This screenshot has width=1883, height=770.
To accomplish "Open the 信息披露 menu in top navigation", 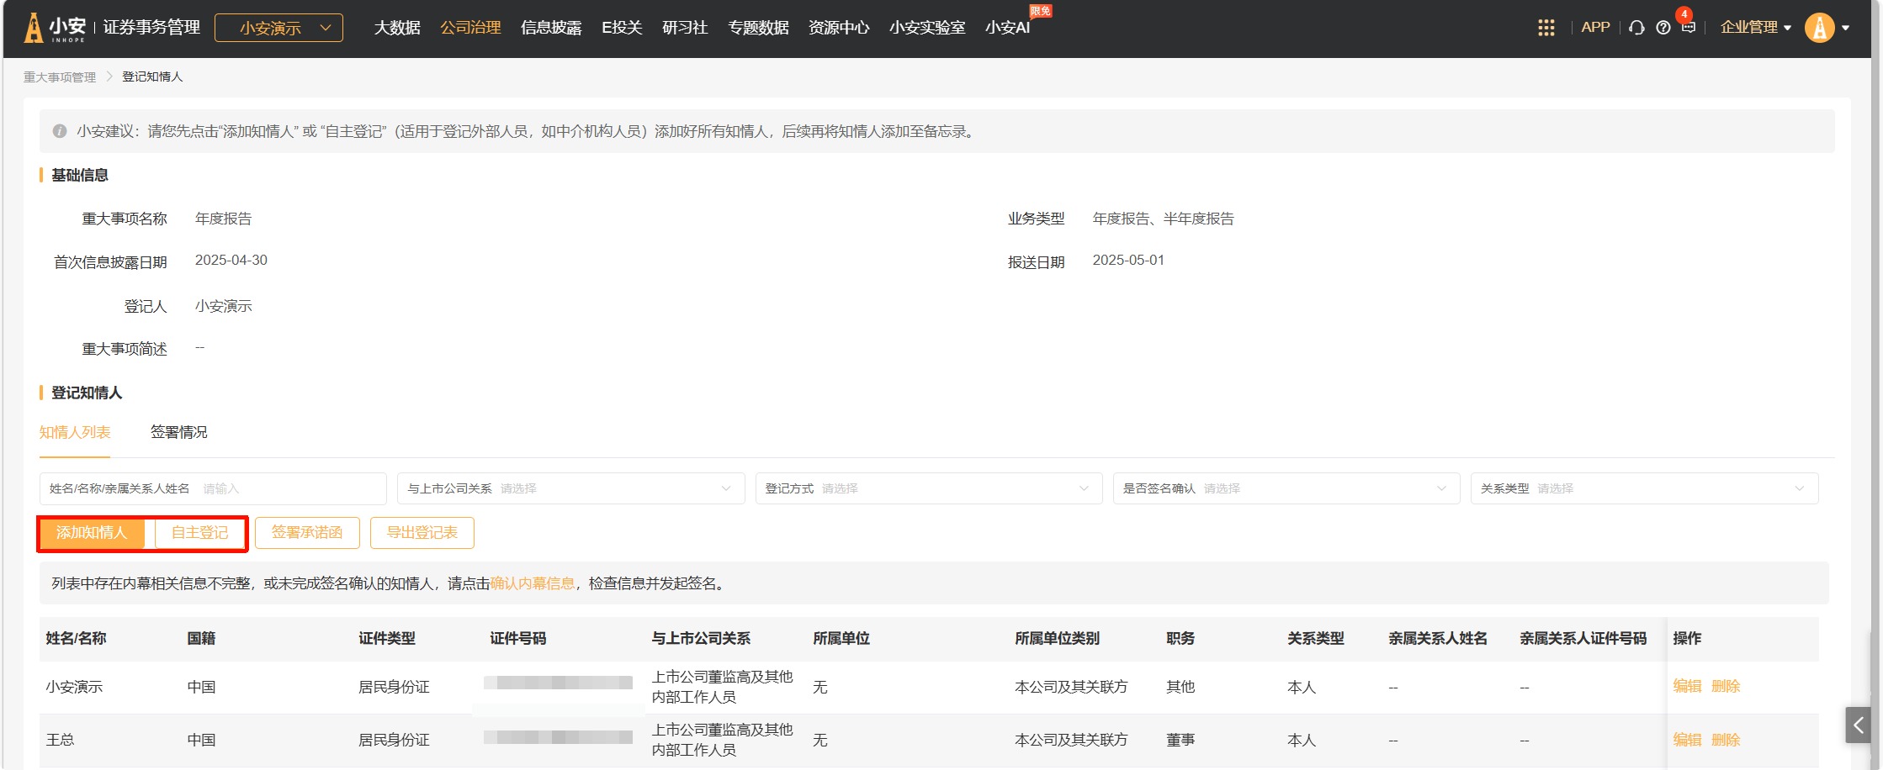I will (x=551, y=28).
